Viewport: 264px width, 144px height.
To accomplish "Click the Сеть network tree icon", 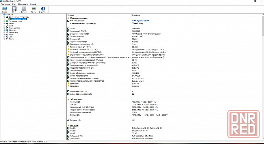I will pos(7,37).
